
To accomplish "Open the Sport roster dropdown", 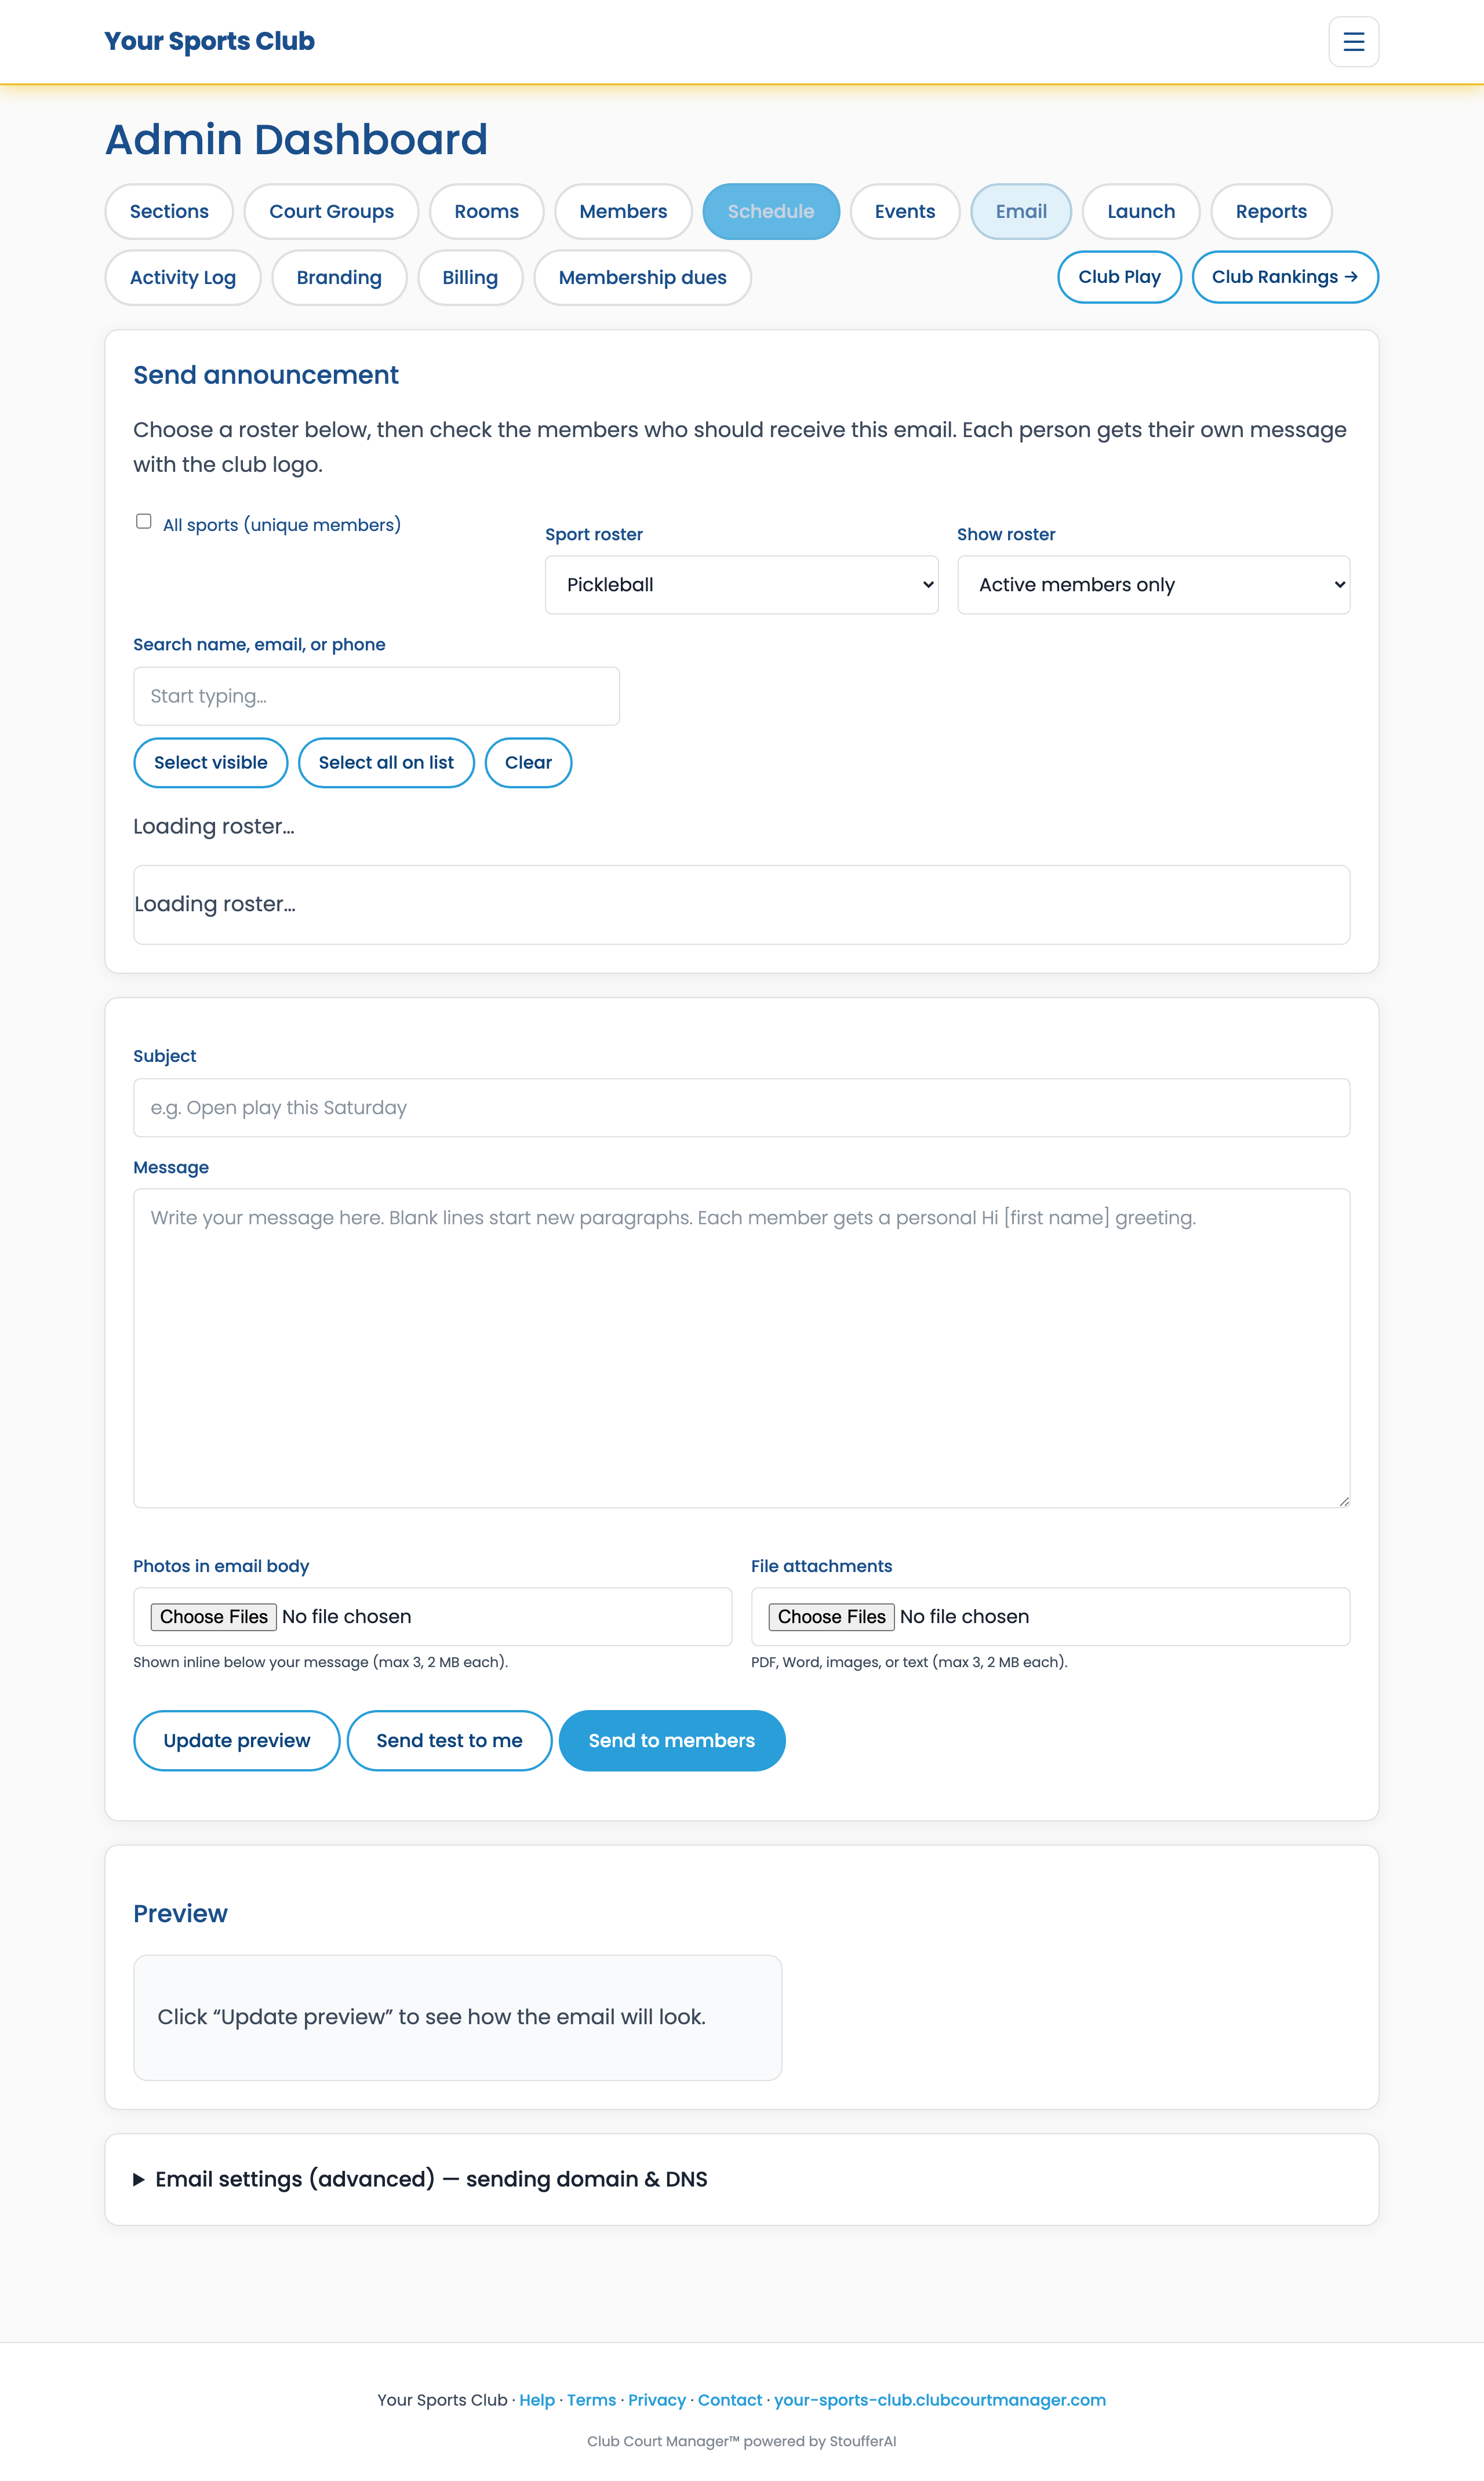I will 741,585.
